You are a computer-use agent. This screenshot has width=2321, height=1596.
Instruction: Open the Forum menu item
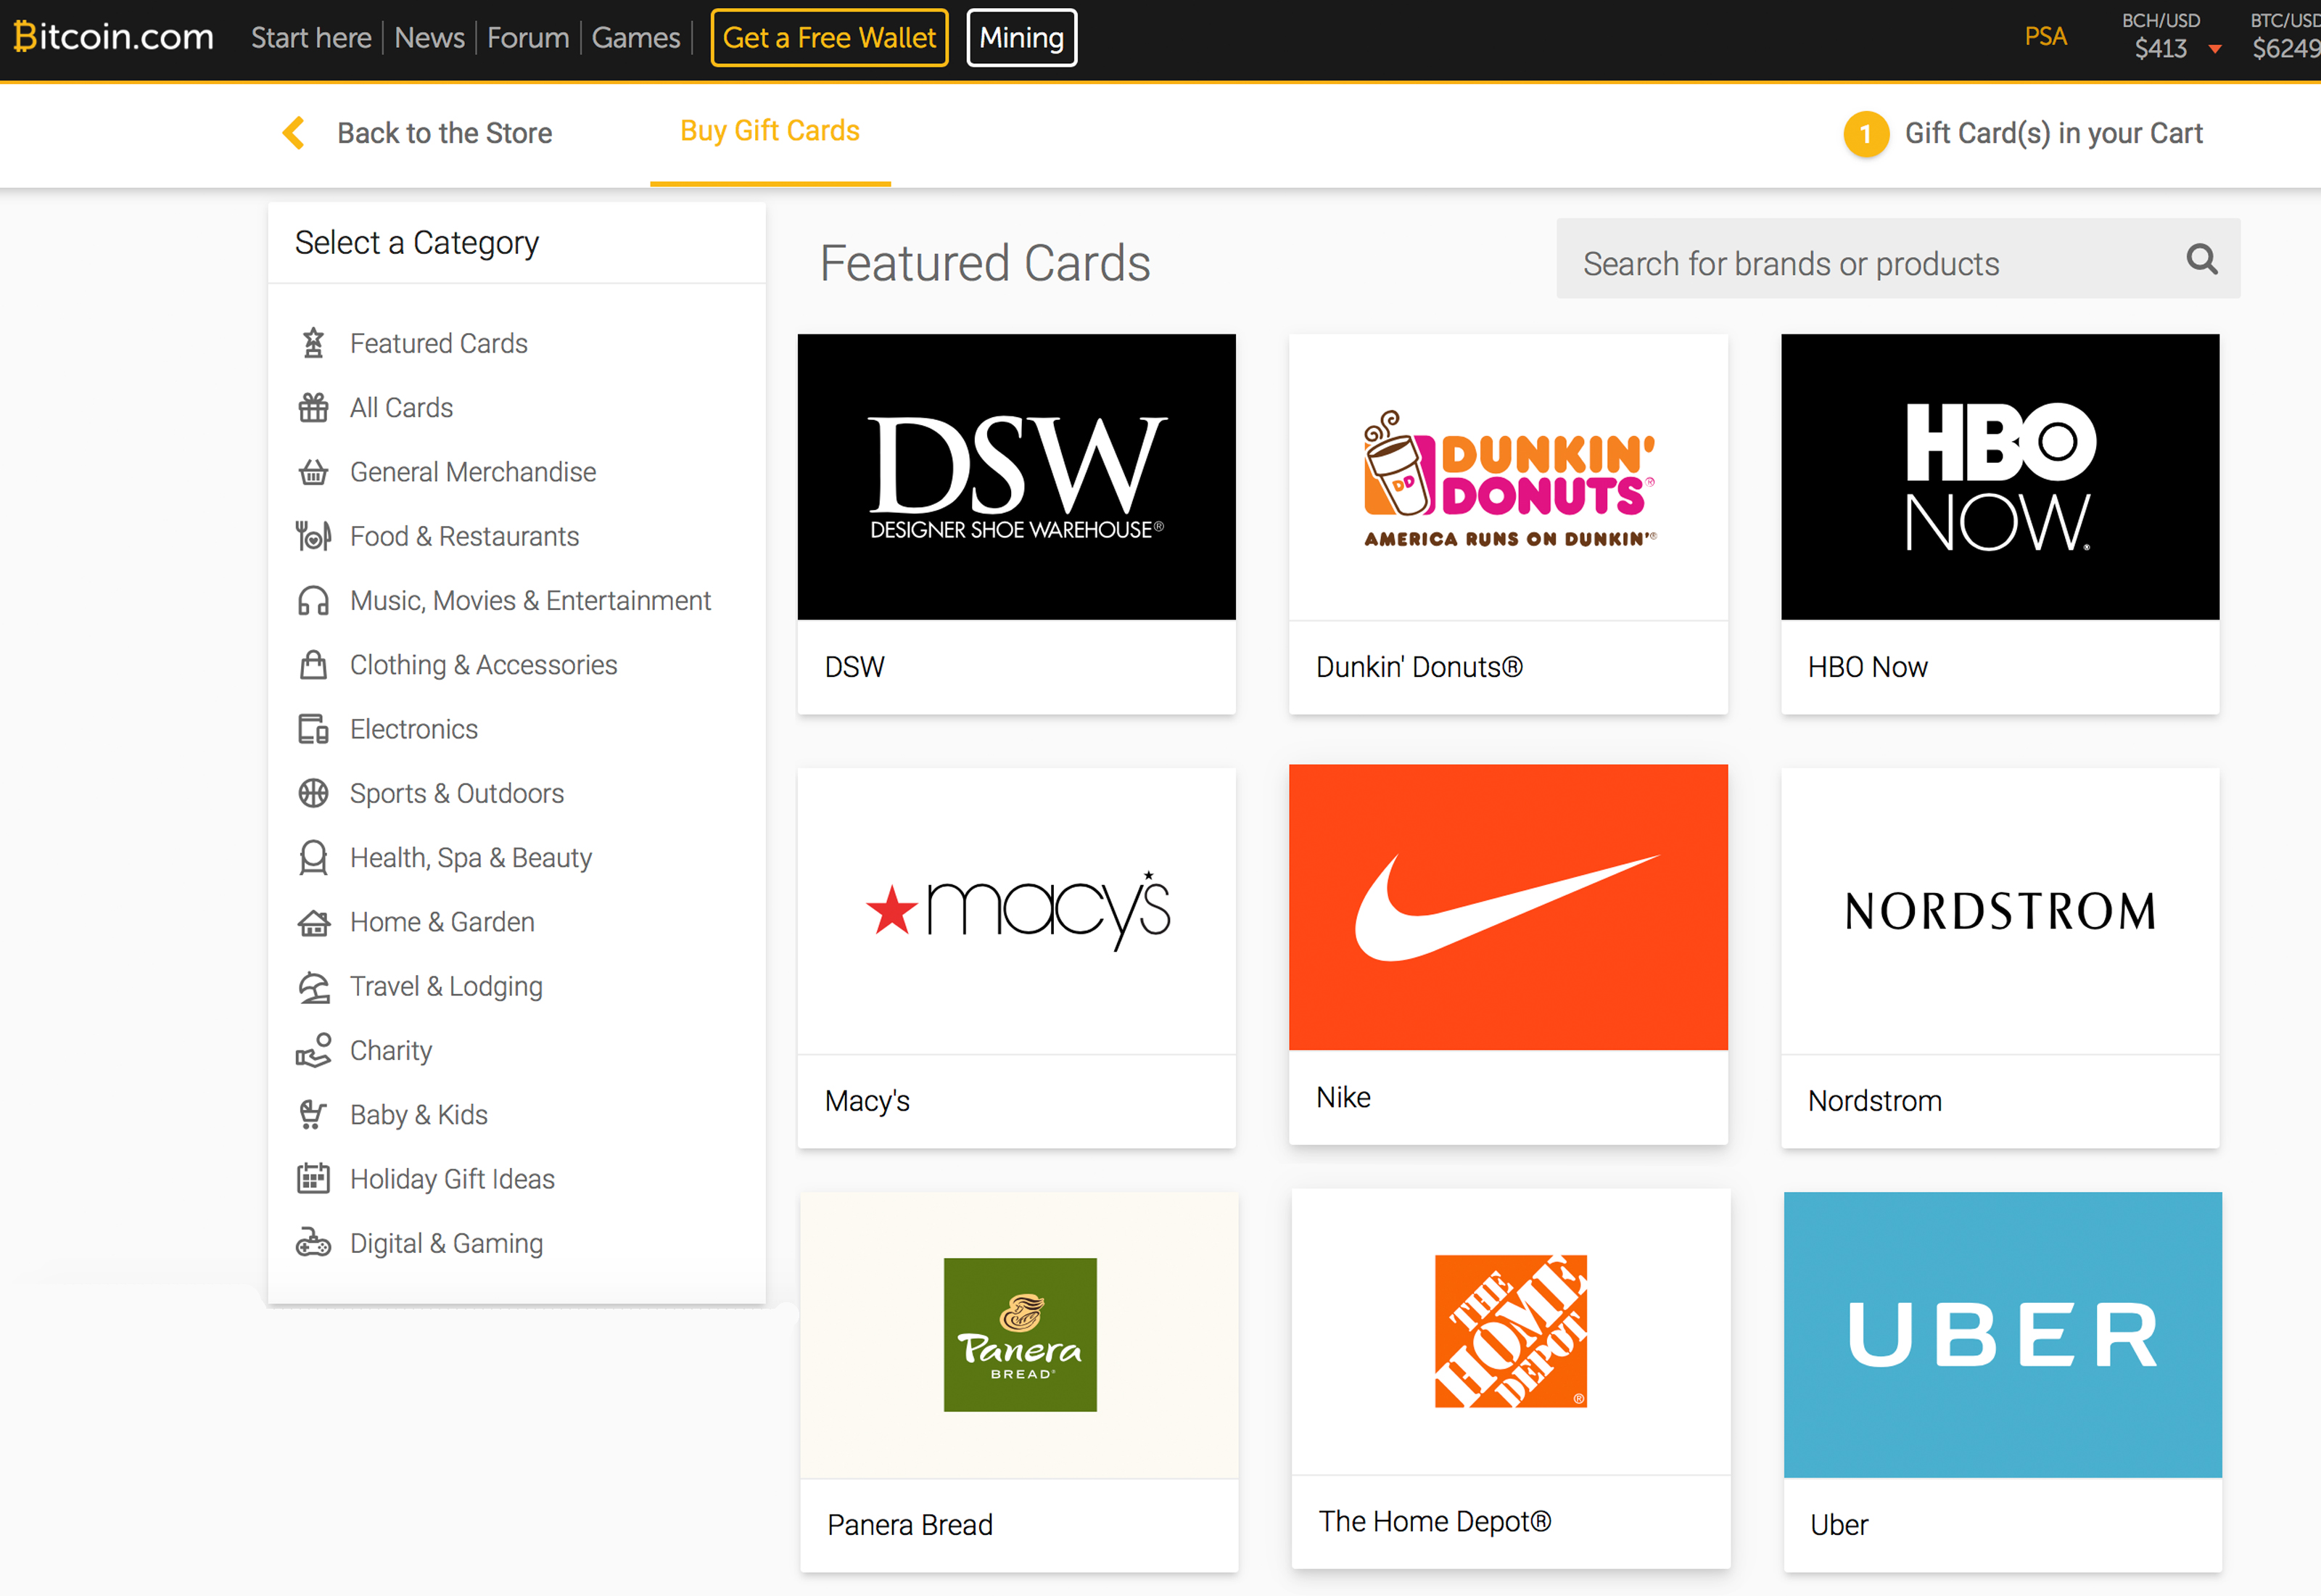(x=528, y=38)
